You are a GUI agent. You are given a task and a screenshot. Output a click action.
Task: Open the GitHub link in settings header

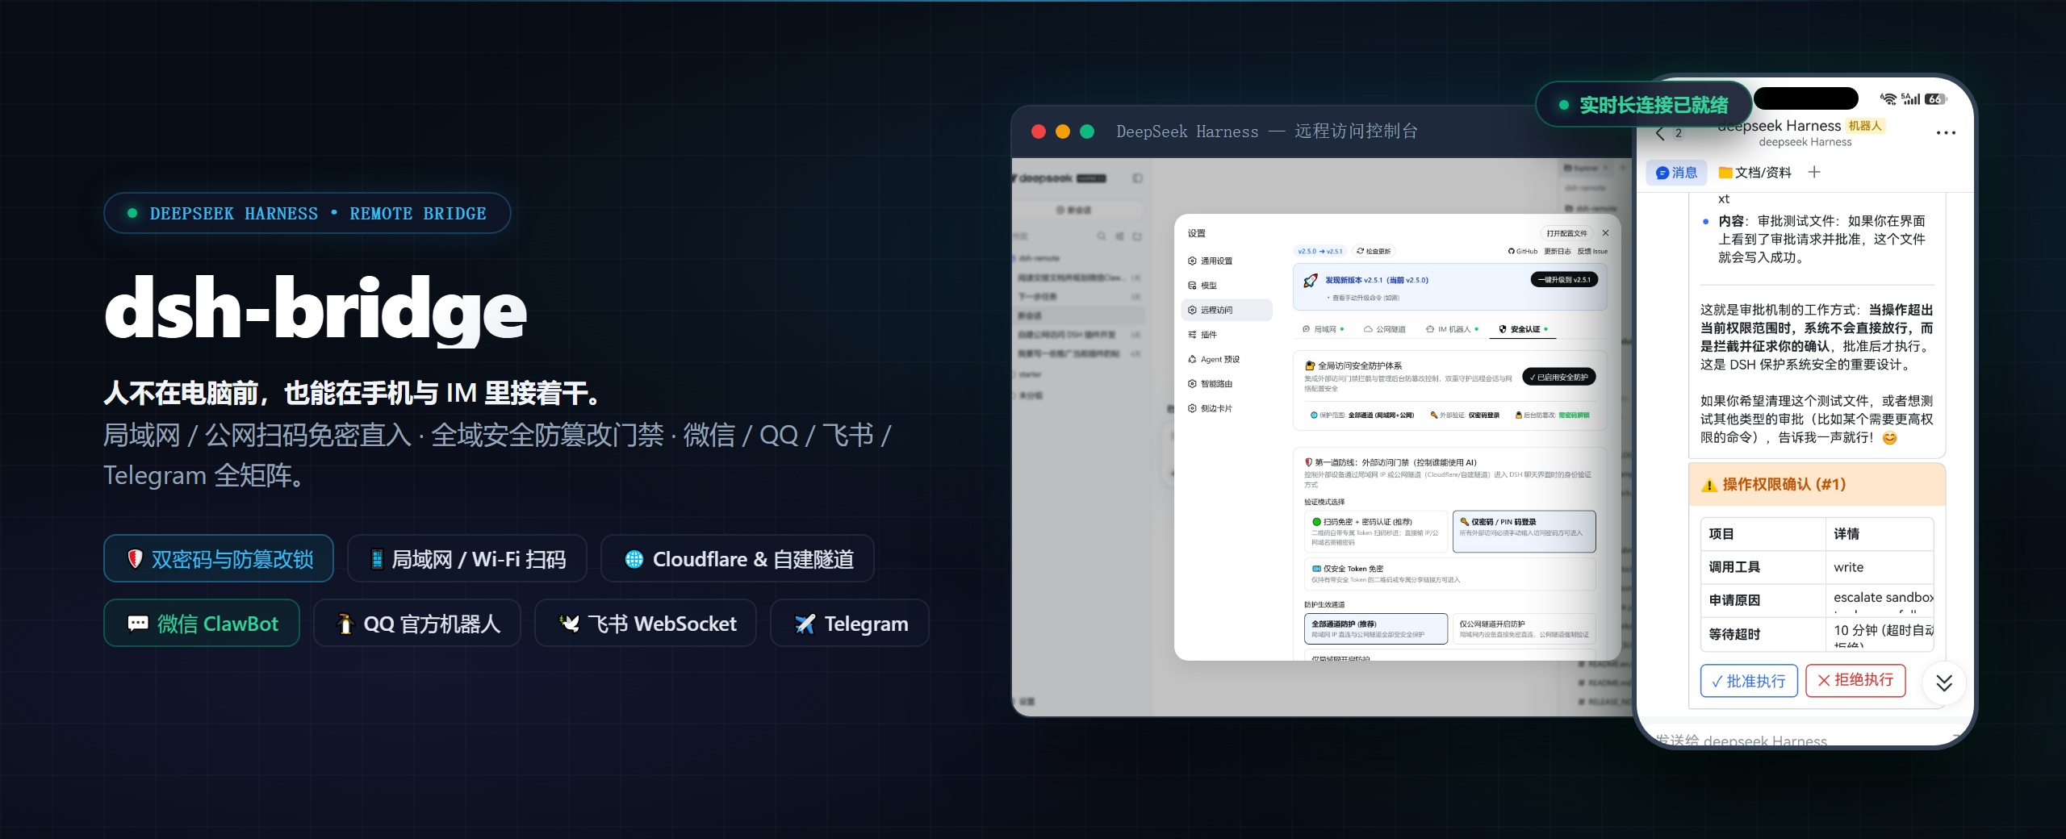point(1523,252)
